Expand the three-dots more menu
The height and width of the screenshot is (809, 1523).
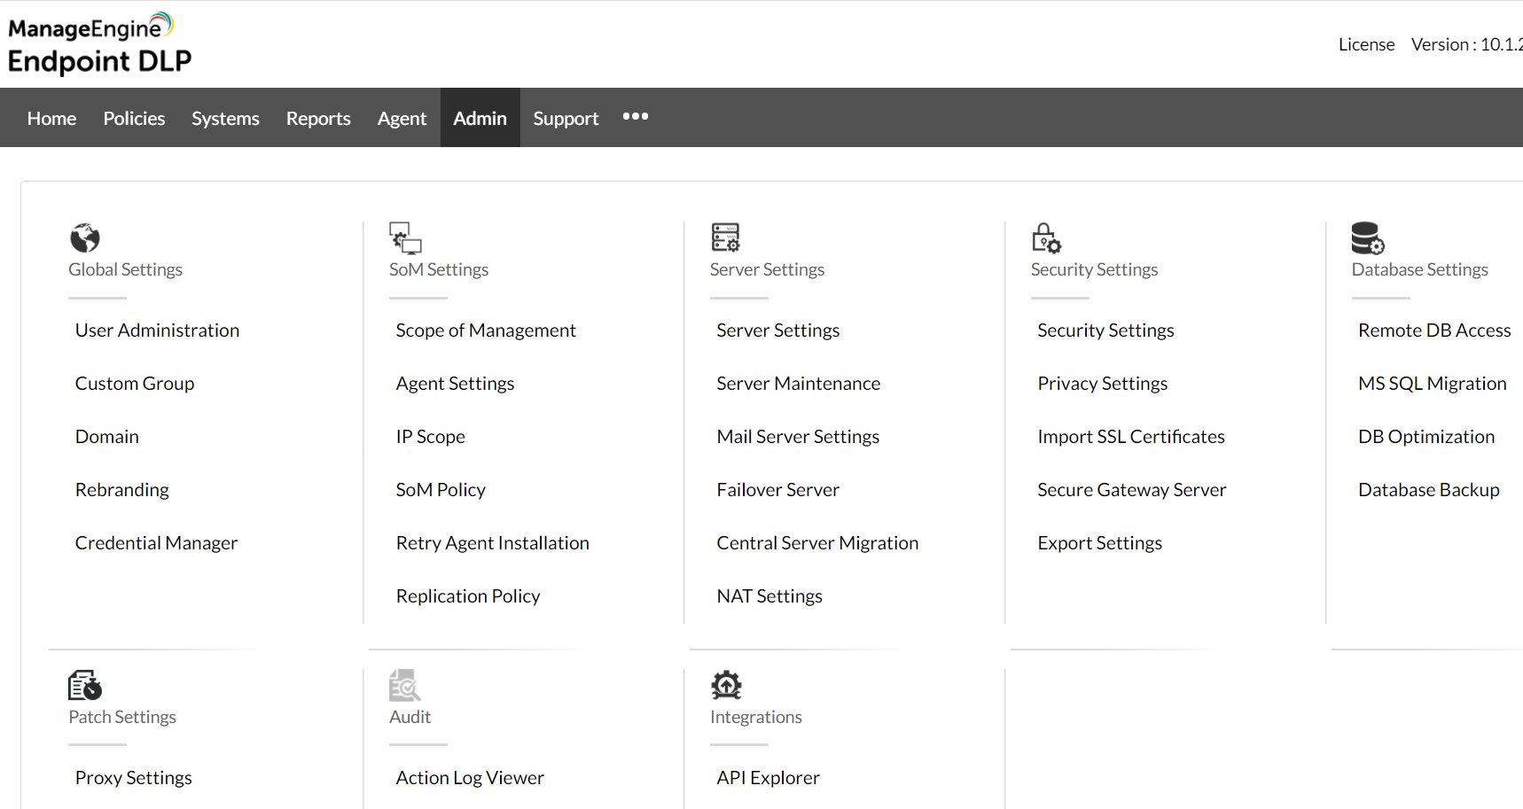pos(635,117)
